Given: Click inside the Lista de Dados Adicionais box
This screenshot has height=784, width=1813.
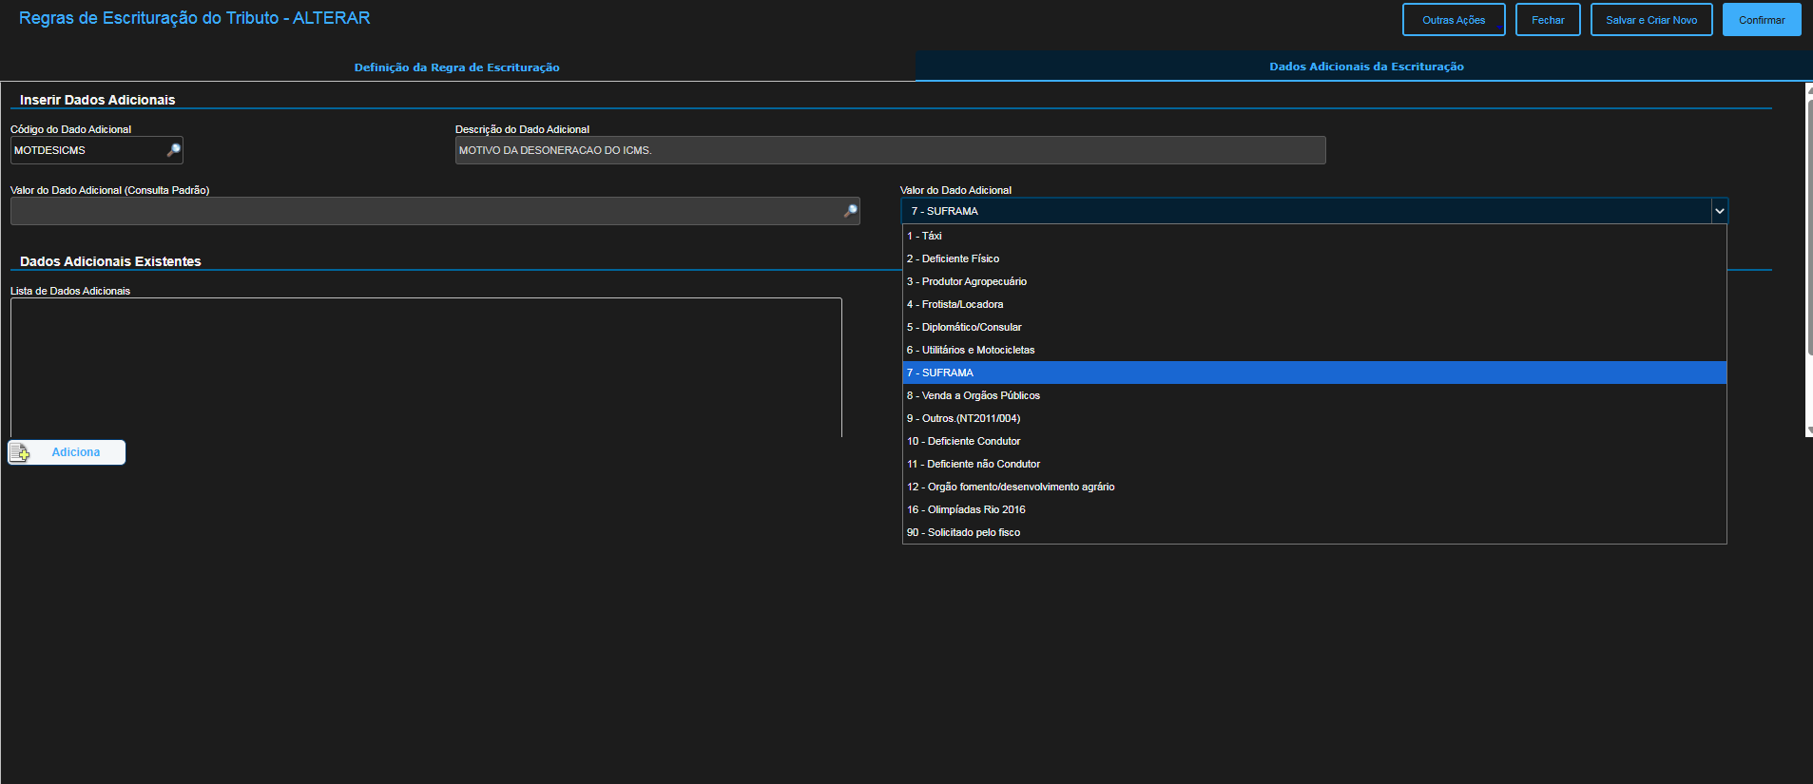Looking at the screenshot, I should [x=426, y=367].
